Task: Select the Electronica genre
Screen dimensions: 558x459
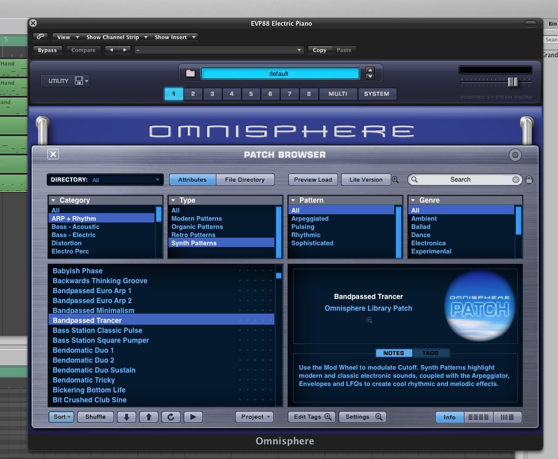Action: click(x=461, y=243)
